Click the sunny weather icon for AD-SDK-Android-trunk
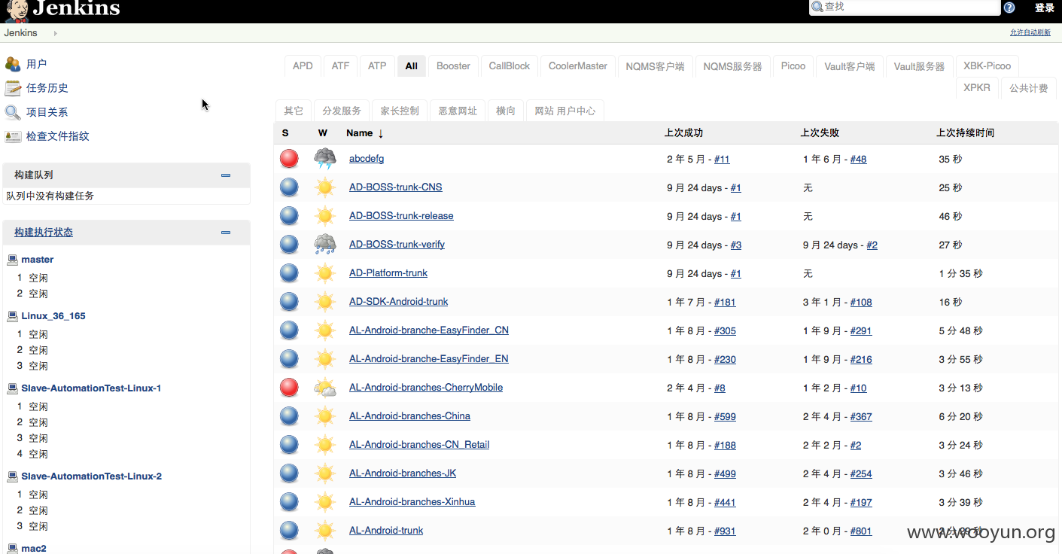Screen dimensions: 1062x554 click(325, 301)
